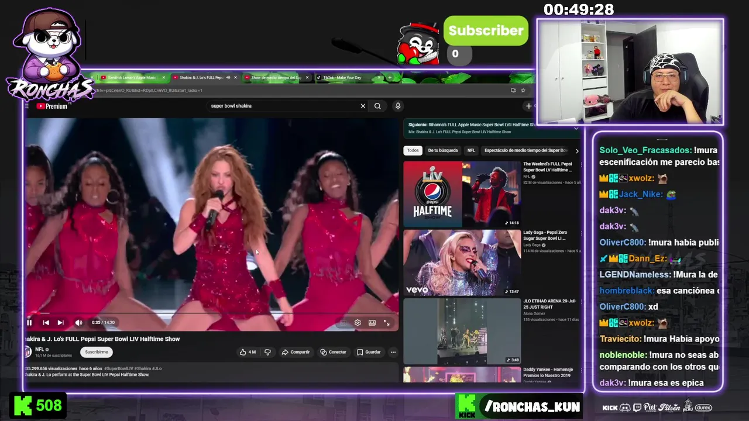
Task: Skip to next video in player
Action: coord(60,322)
